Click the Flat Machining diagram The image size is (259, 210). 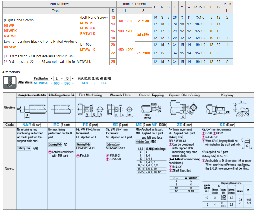[x=90, y=110]
